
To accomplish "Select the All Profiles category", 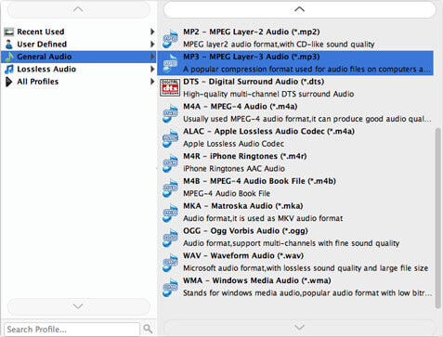I will [x=79, y=82].
